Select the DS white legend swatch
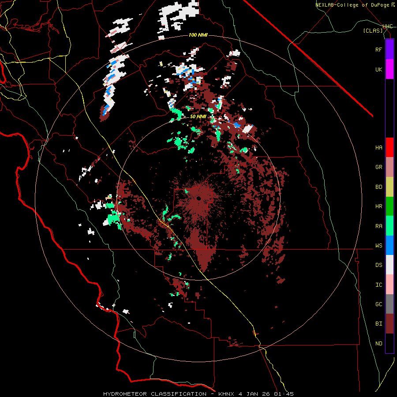Image resolution: width=397 pixels, height=397 pixels. point(390,265)
